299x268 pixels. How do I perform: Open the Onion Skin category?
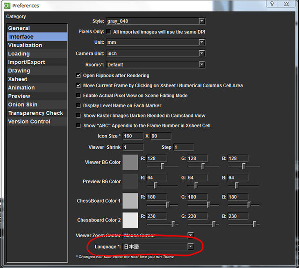tap(37, 104)
